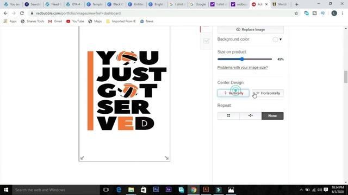The image size is (348, 195).
Task: Select the grid repeat pattern icon
Action: [x=228, y=115]
